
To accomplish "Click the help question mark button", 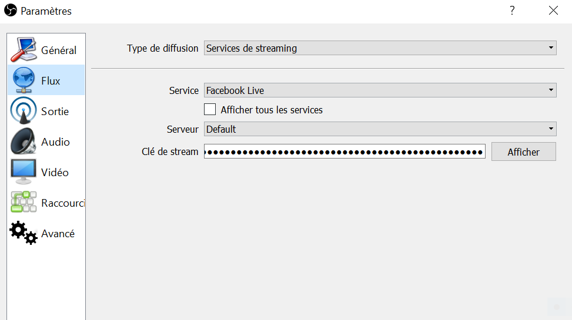I will (x=512, y=10).
